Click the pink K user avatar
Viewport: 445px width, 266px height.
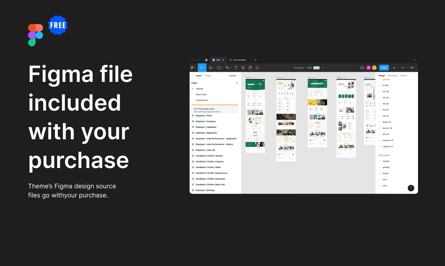[x=369, y=68]
